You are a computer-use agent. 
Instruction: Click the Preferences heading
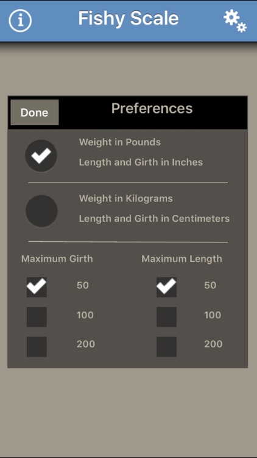click(152, 108)
